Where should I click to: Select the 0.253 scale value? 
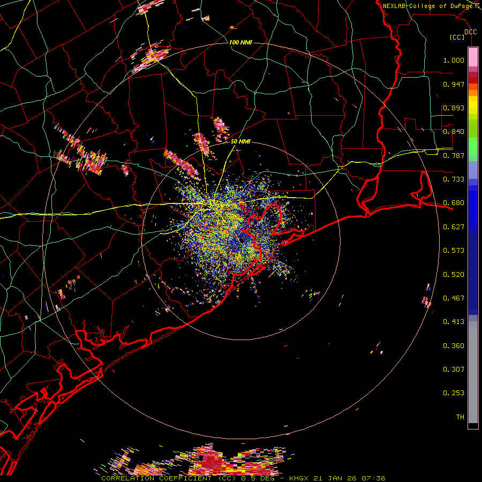click(x=454, y=393)
